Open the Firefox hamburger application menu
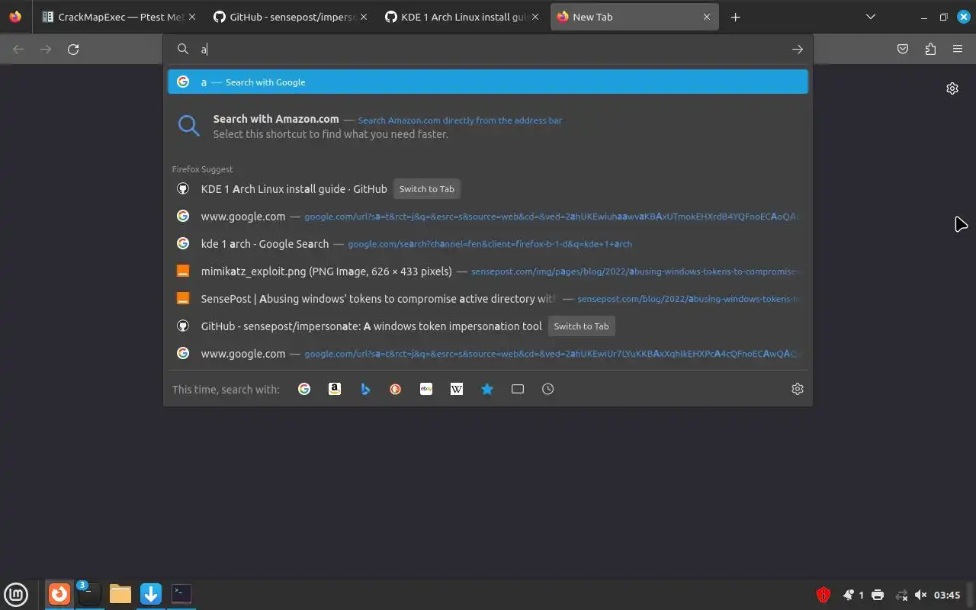976x610 pixels. (958, 49)
